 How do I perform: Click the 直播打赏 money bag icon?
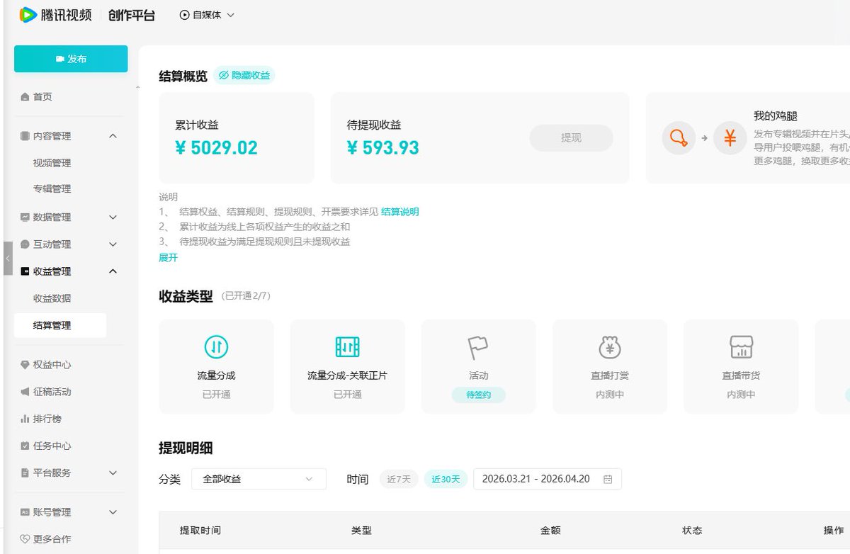[x=610, y=347]
